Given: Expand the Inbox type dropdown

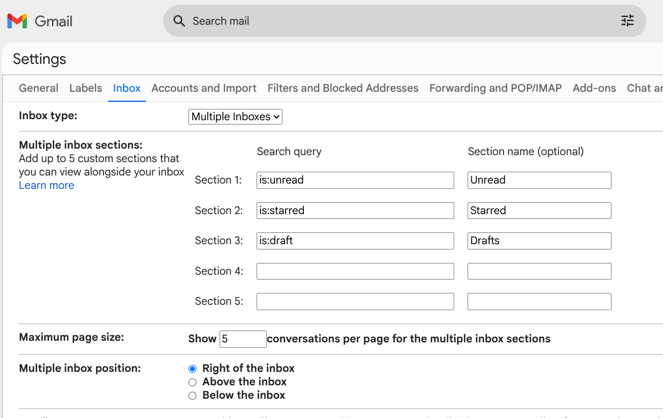Looking at the screenshot, I should 235,116.
